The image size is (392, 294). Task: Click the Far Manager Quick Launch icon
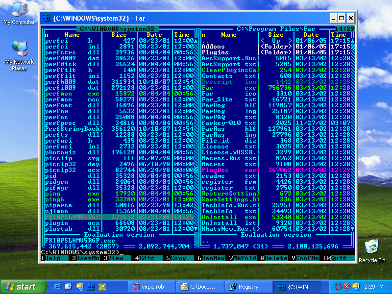[x=91, y=287]
